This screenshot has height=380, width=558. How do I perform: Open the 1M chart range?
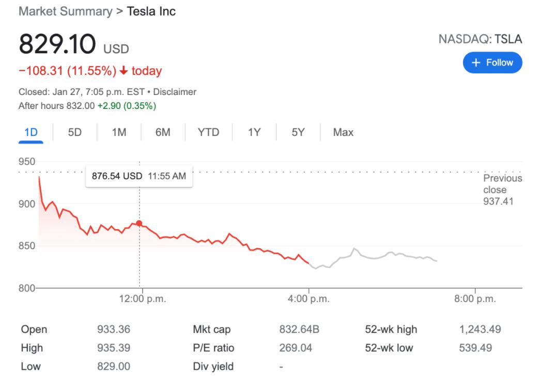(x=119, y=132)
